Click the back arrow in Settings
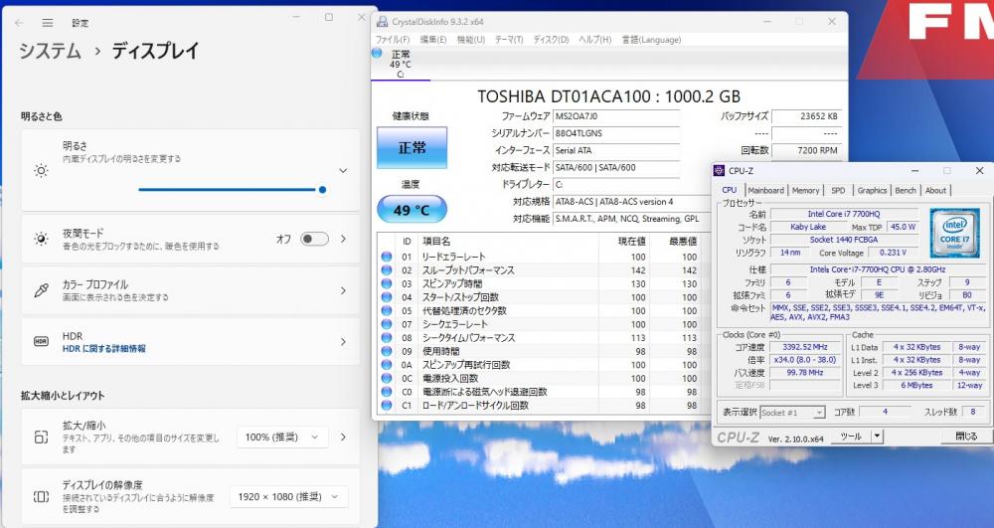Image resolution: width=994 pixels, height=528 pixels. 19,23
